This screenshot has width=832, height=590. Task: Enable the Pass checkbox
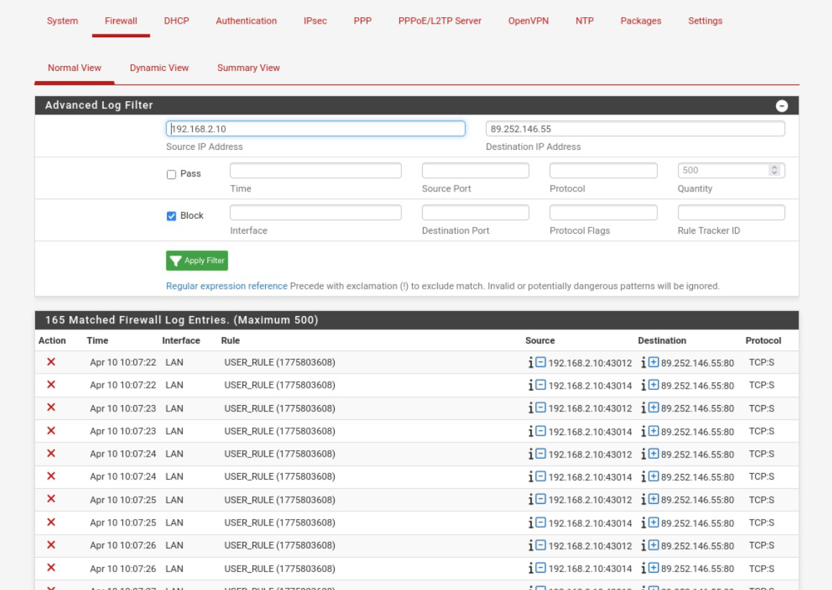click(x=171, y=174)
